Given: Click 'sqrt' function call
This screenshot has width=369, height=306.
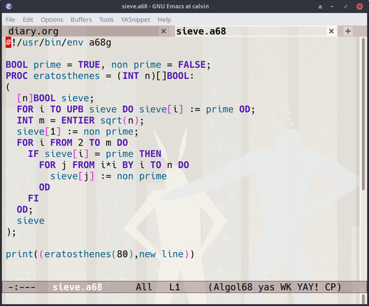Looking at the screenshot, I should (x=111, y=120).
